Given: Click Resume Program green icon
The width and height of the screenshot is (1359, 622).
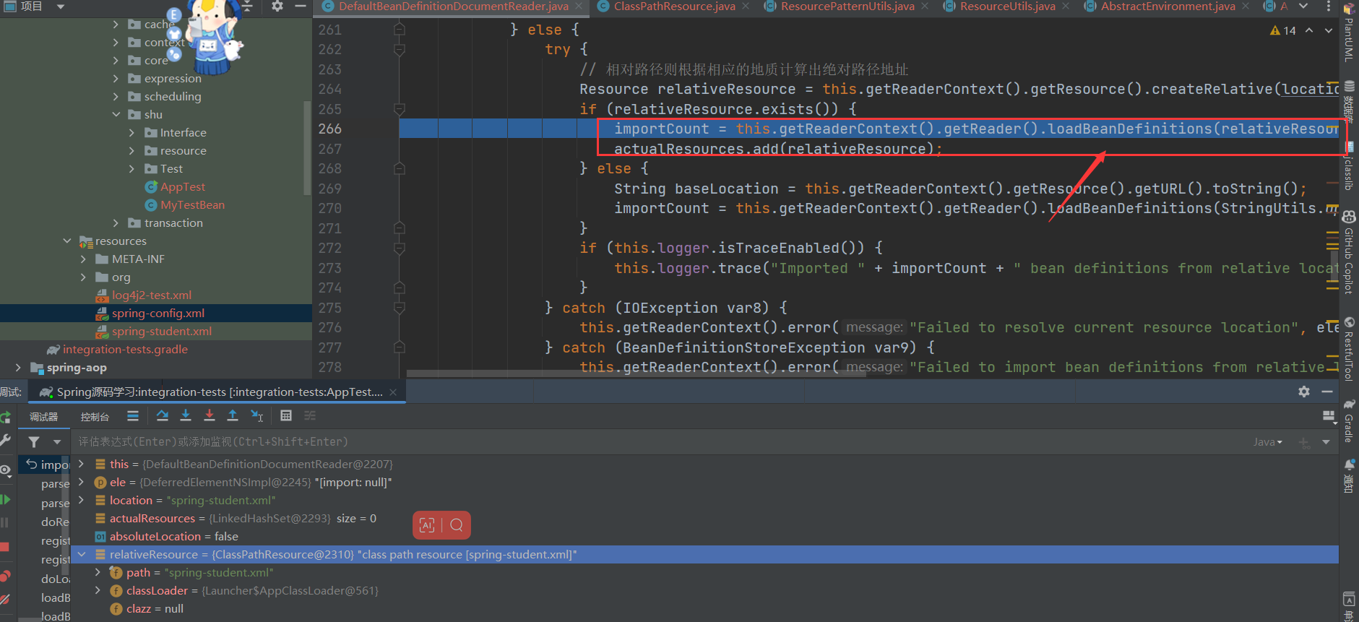Looking at the screenshot, I should click(5, 499).
